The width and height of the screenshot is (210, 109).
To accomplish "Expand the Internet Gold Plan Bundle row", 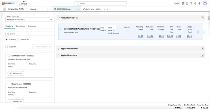I will [x=61, y=29].
